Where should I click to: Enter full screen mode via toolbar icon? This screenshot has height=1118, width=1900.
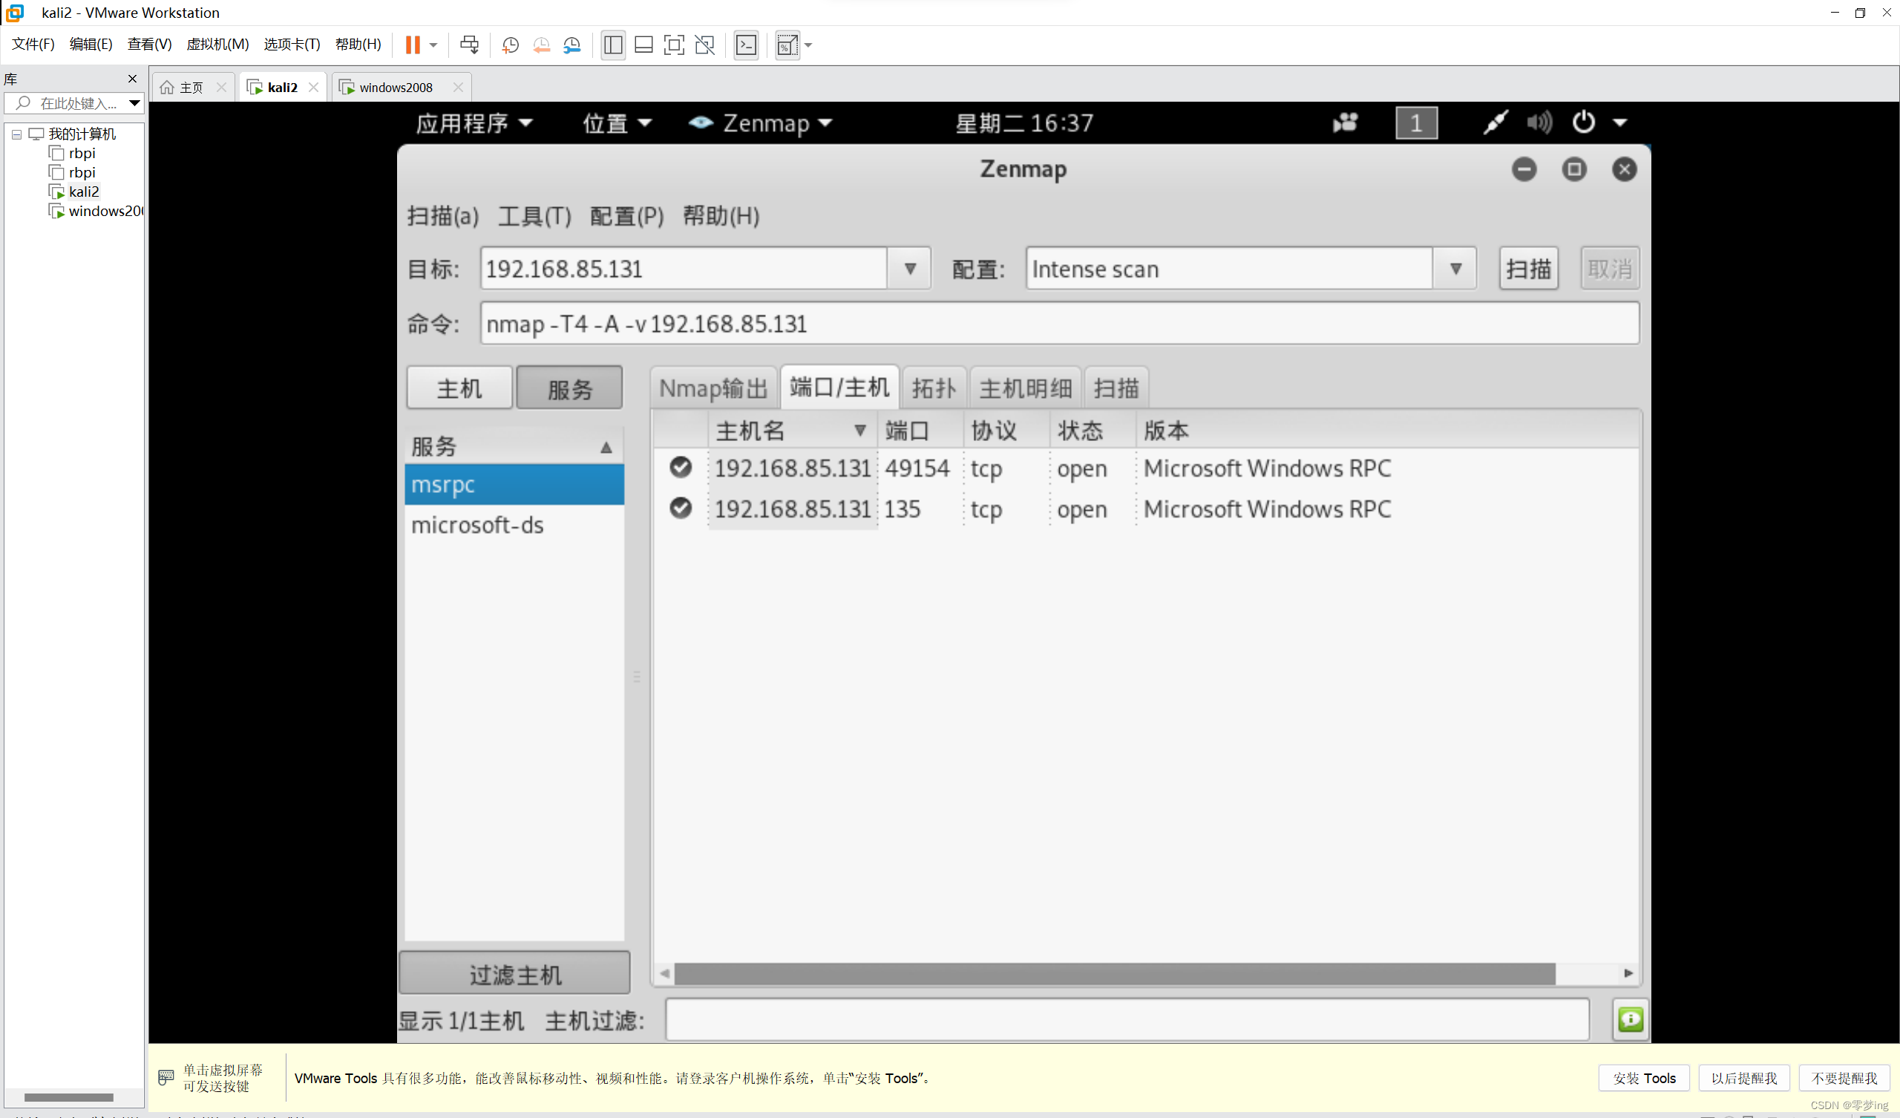(673, 45)
